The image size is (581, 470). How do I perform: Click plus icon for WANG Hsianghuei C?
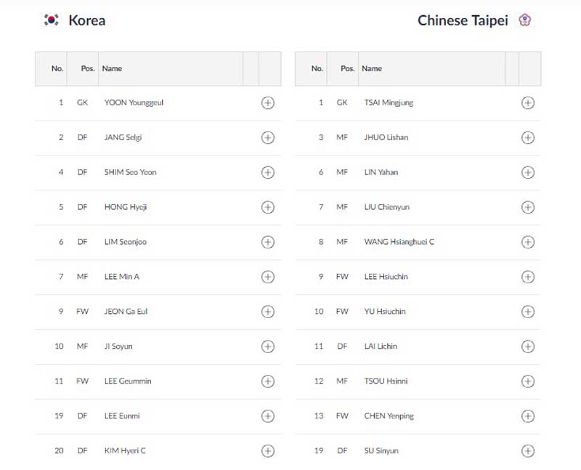pos(528,242)
